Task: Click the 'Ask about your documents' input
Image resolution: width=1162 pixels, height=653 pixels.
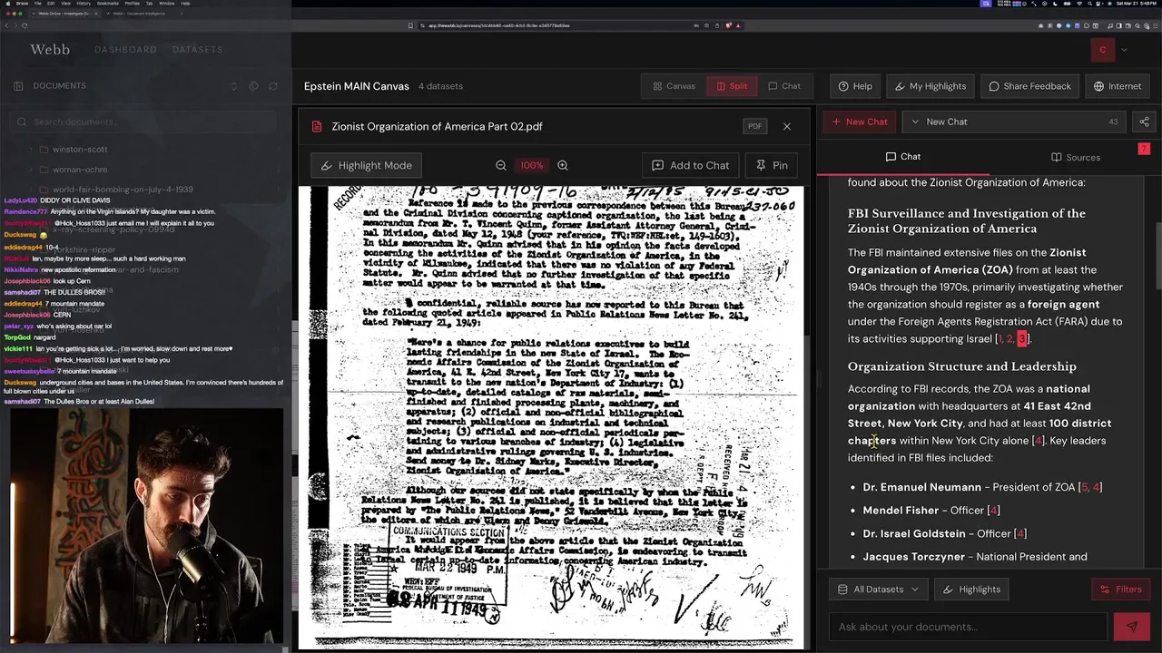Action: tap(968, 627)
